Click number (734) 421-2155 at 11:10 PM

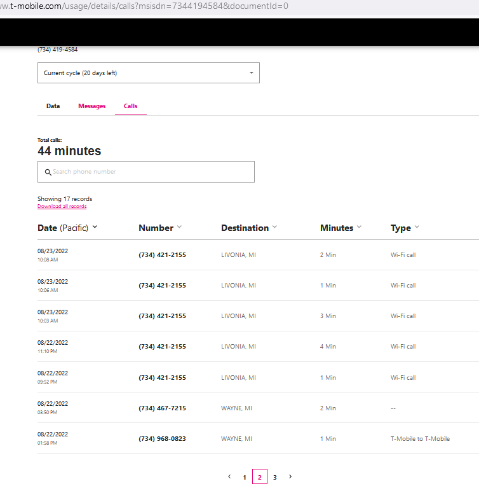click(x=162, y=346)
